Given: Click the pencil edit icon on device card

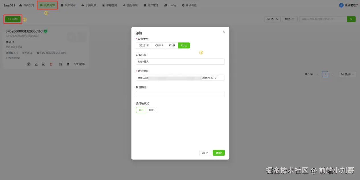Looking at the screenshot, I should [x=36, y=64].
